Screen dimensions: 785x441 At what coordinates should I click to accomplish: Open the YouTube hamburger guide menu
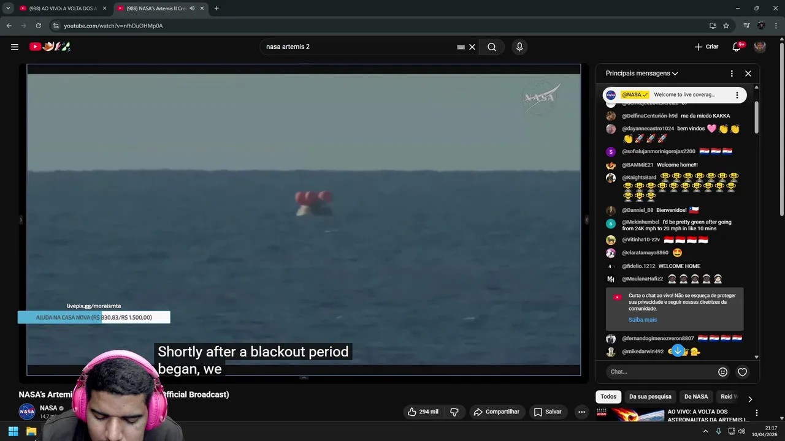[15, 47]
